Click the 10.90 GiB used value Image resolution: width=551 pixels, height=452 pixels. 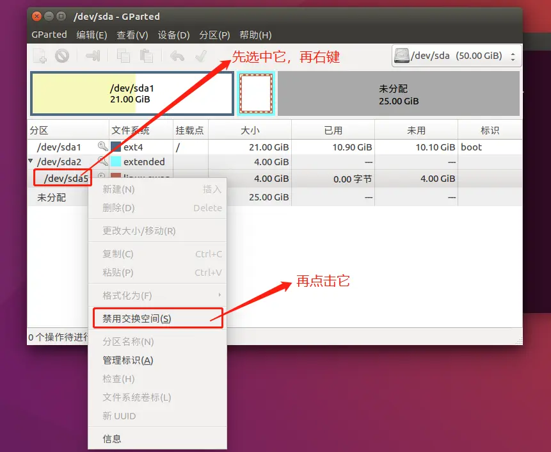pos(352,147)
